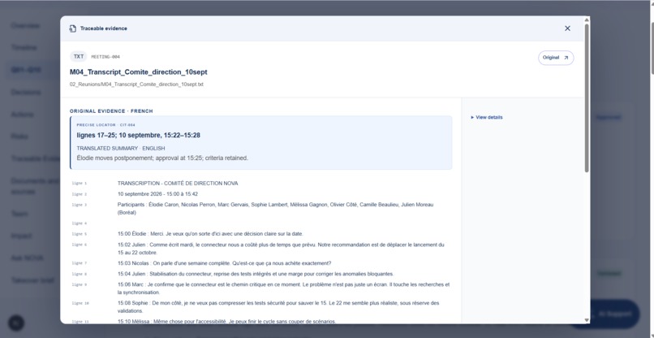Select the MEETING-004 identifier label

coord(105,57)
